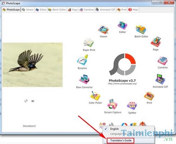Switch to the Editor tab
This screenshot has height=144, width=176.
41,10
